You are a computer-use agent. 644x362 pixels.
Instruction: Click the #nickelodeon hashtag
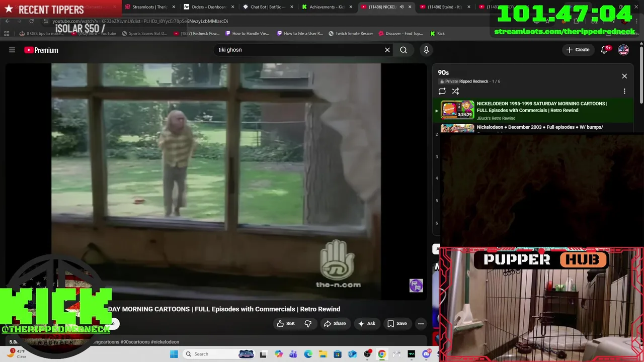click(x=165, y=342)
